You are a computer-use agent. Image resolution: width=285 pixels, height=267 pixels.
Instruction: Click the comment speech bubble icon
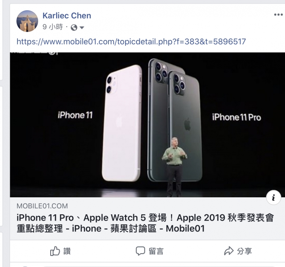point(140,251)
